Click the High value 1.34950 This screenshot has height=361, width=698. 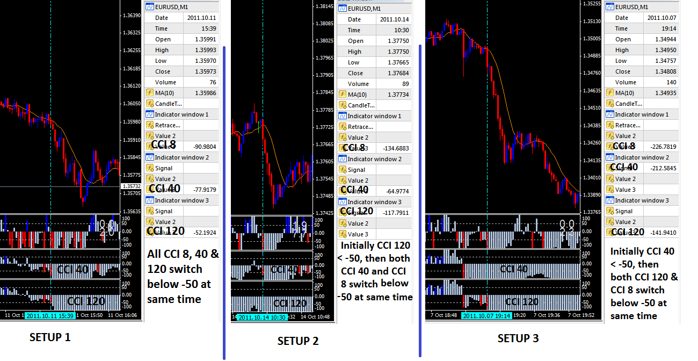[666, 50]
